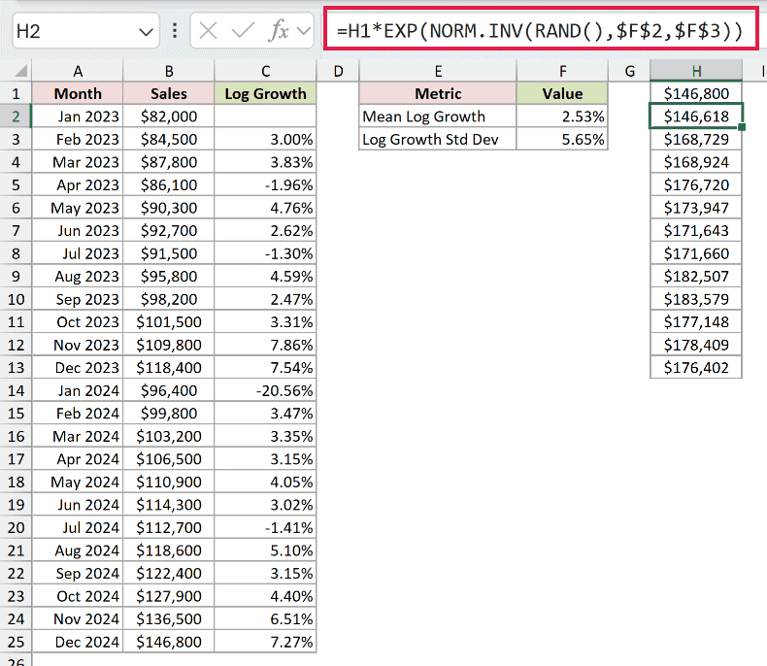Select the Dec 2023 month cell

[78, 367]
